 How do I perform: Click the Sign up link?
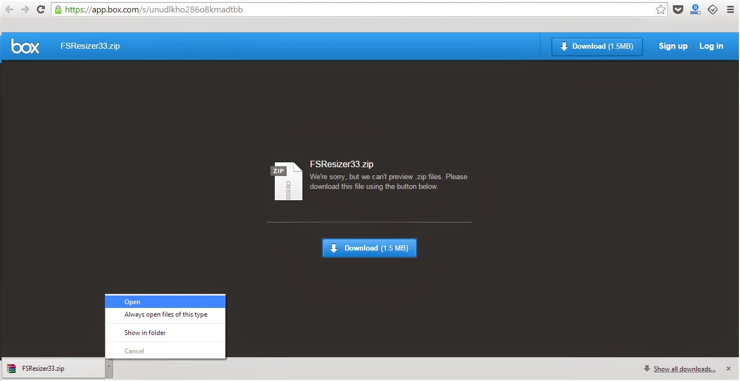click(673, 47)
